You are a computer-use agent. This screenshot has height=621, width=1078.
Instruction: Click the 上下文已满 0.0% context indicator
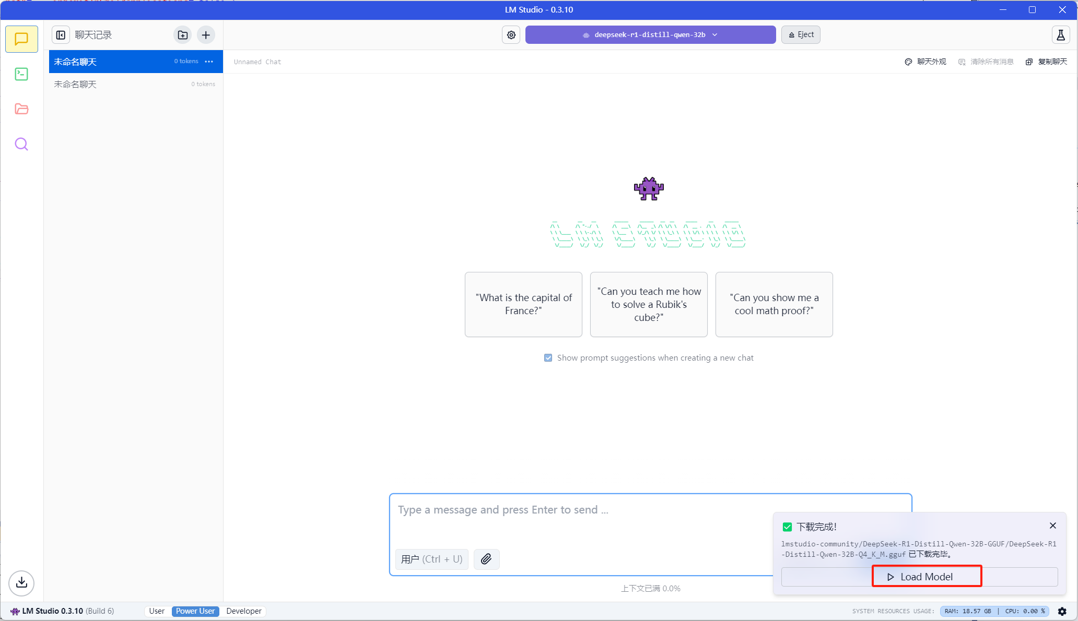[x=650, y=589]
